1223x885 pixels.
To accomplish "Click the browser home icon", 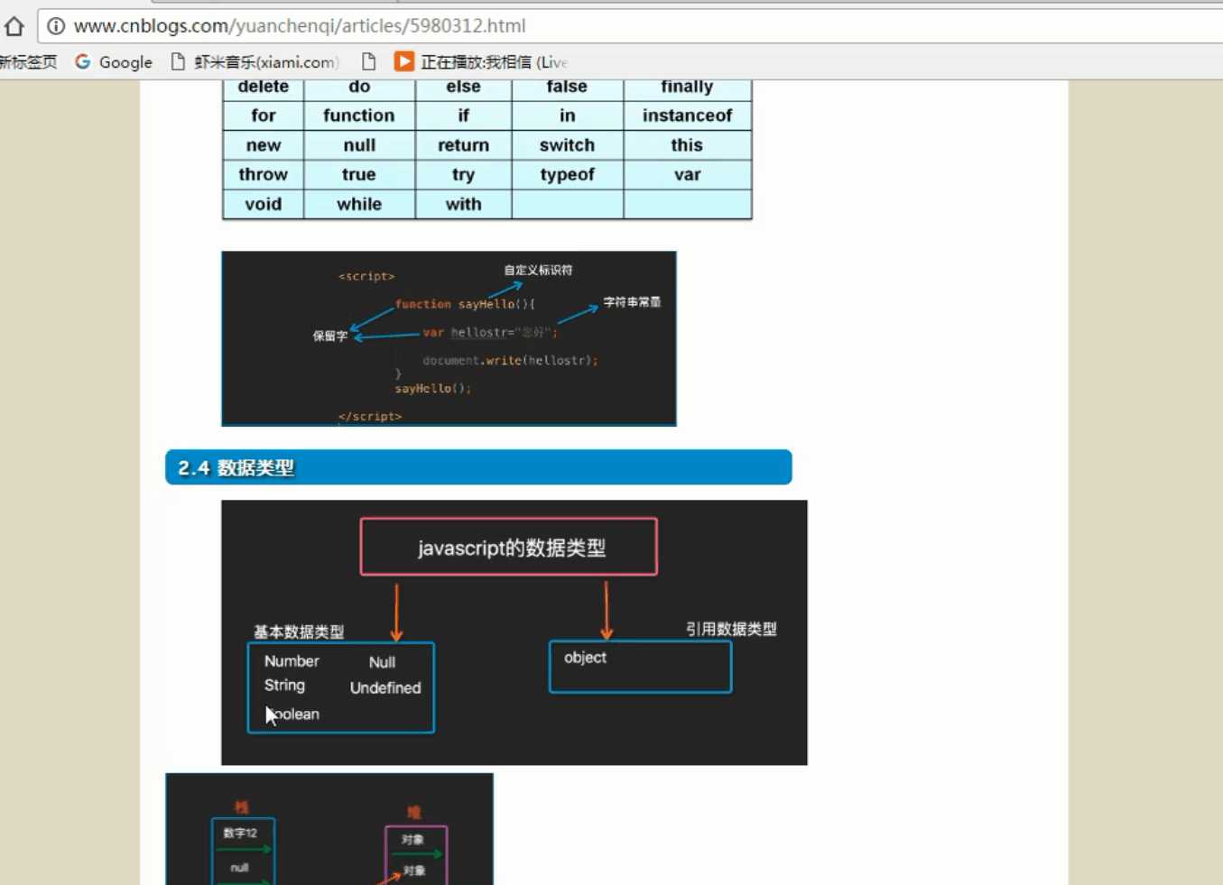I will click(x=14, y=26).
